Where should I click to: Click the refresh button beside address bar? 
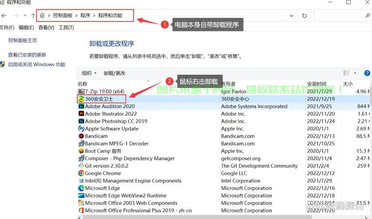point(305,16)
